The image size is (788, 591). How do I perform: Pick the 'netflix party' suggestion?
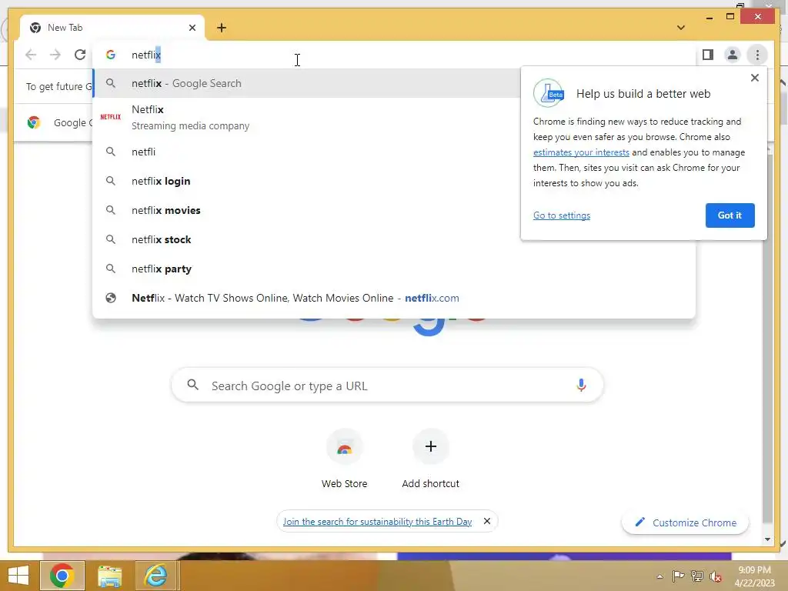pyautogui.click(x=395, y=269)
